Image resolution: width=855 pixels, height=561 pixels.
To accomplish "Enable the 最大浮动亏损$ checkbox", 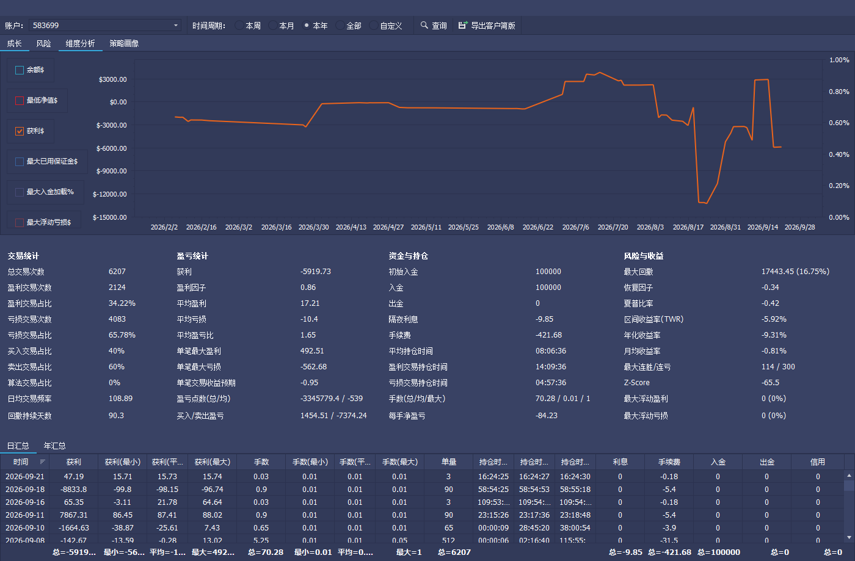I will (20, 223).
